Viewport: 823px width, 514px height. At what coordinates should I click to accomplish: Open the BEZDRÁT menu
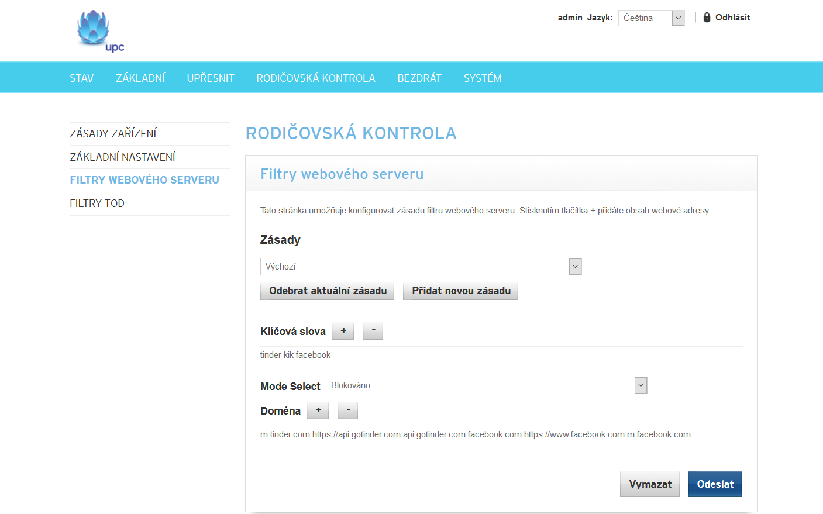(x=419, y=78)
